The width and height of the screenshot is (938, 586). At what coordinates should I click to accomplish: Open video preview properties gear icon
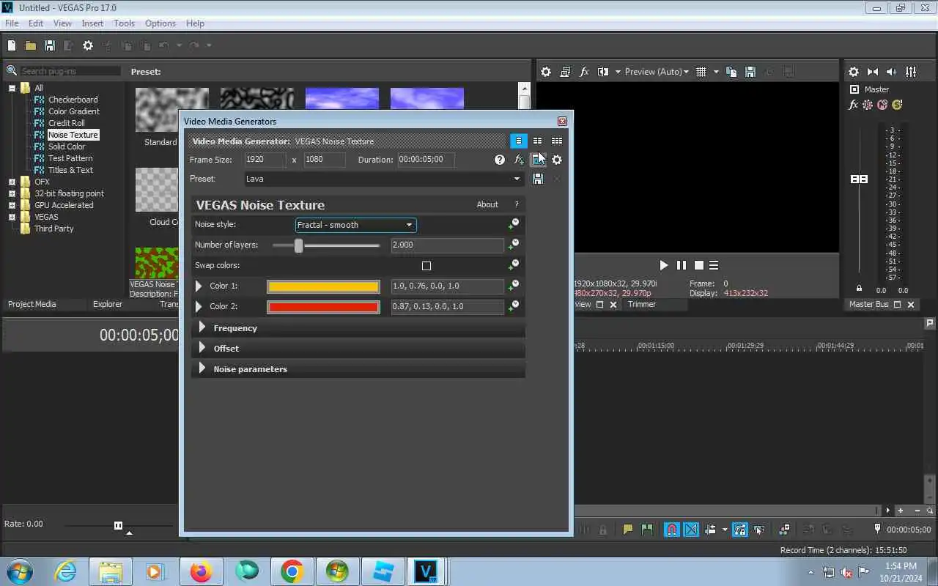(546, 72)
